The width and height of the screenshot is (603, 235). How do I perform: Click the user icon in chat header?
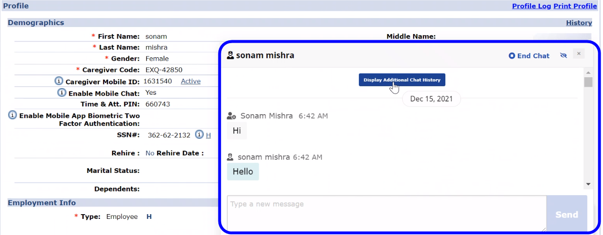point(230,55)
